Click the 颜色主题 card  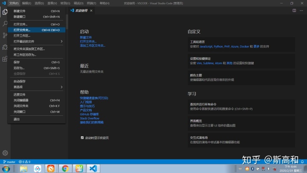(241, 78)
